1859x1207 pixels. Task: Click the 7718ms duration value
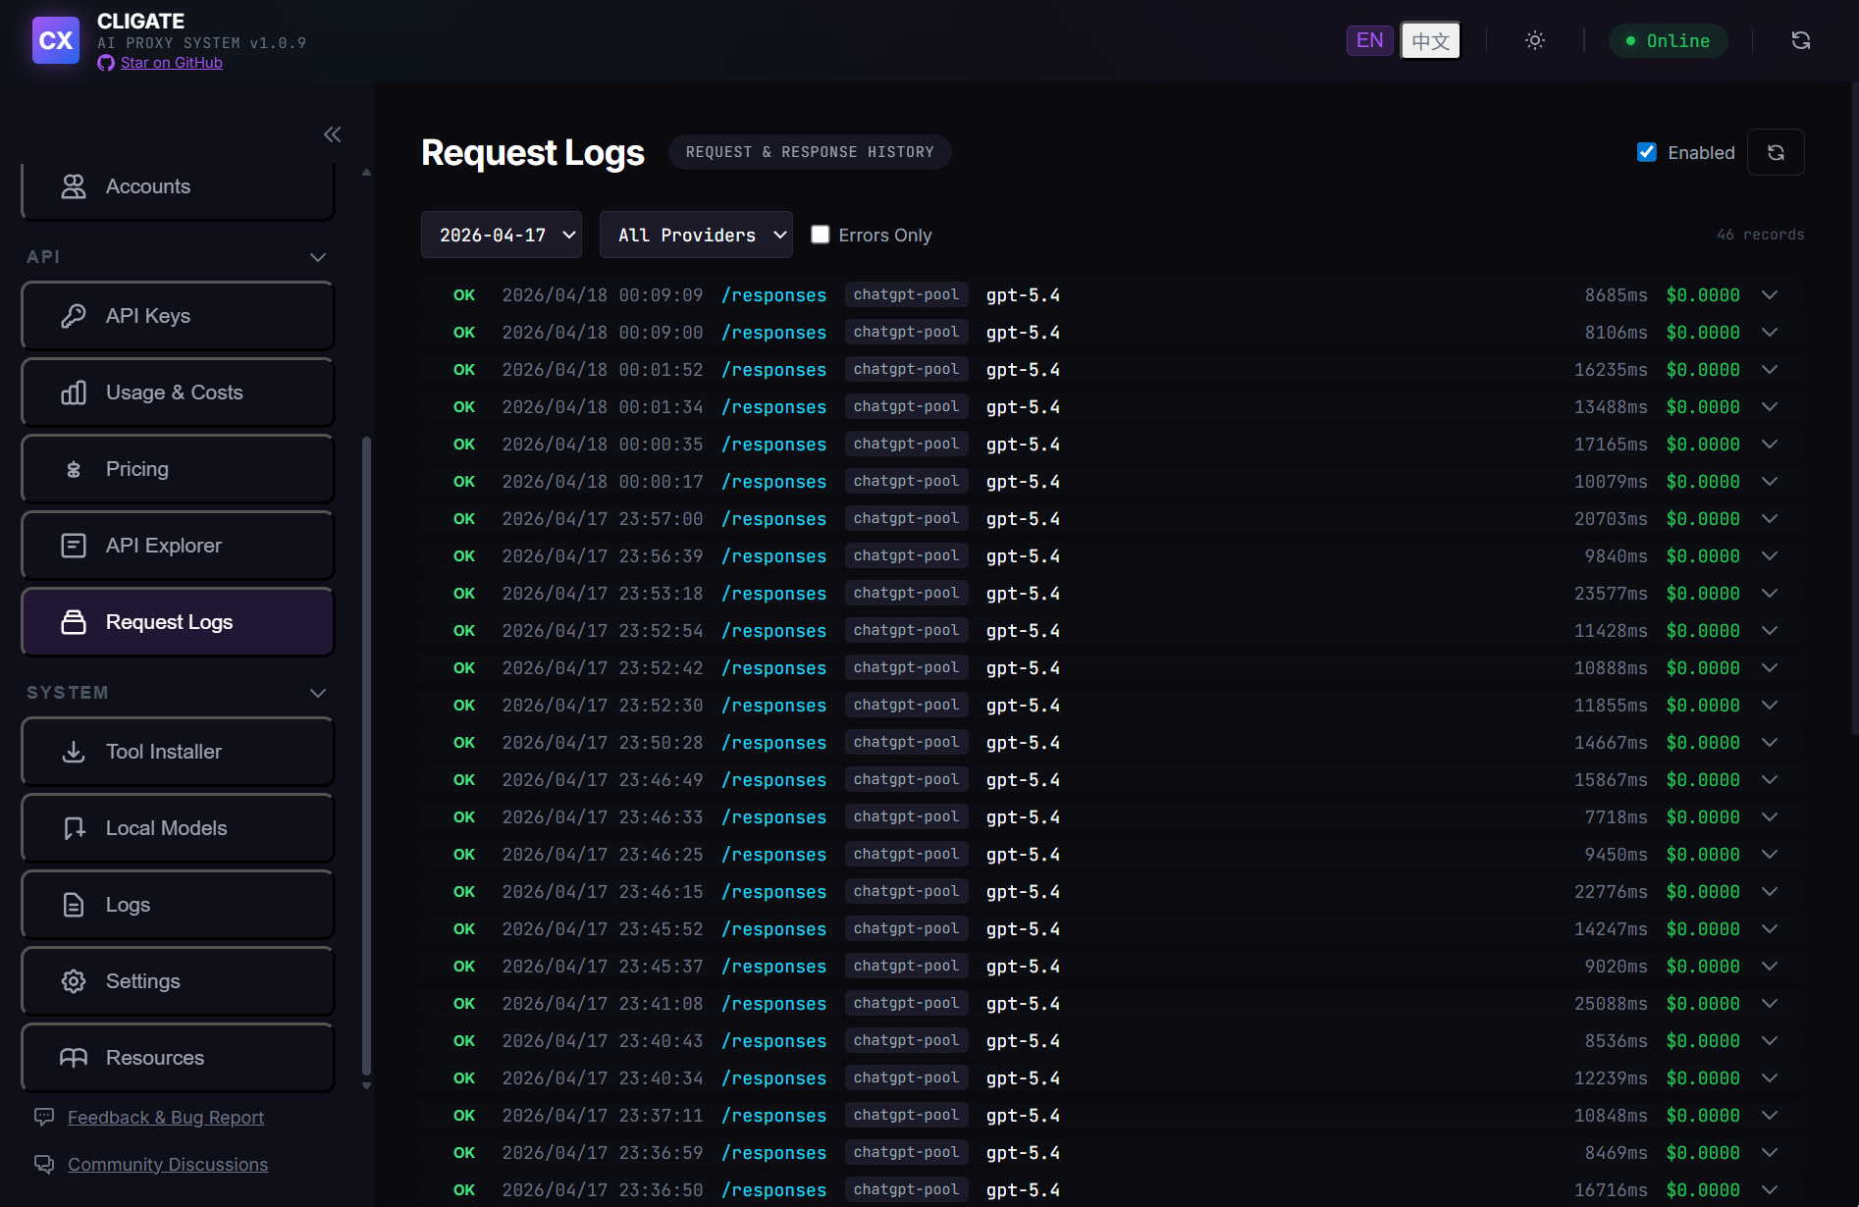pos(1616,817)
